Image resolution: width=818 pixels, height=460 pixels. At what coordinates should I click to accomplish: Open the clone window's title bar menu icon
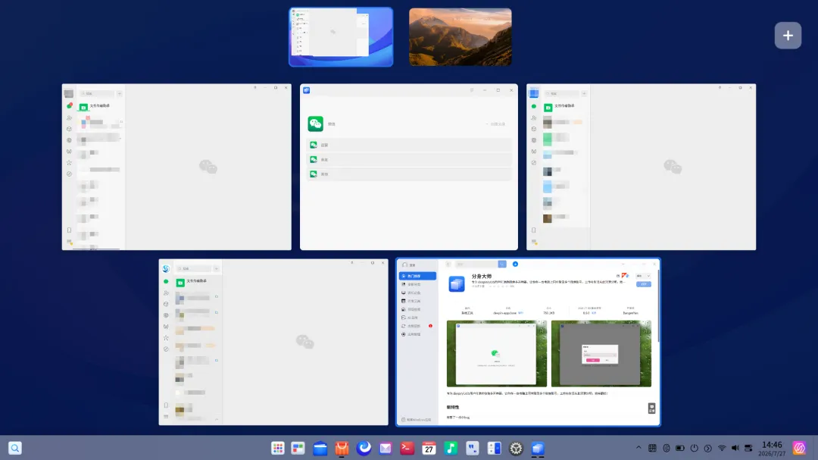472,90
